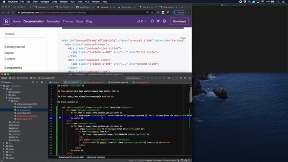Collapse the cms folder in project tree
Viewport: 288px width, 162px height.
[4, 89]
